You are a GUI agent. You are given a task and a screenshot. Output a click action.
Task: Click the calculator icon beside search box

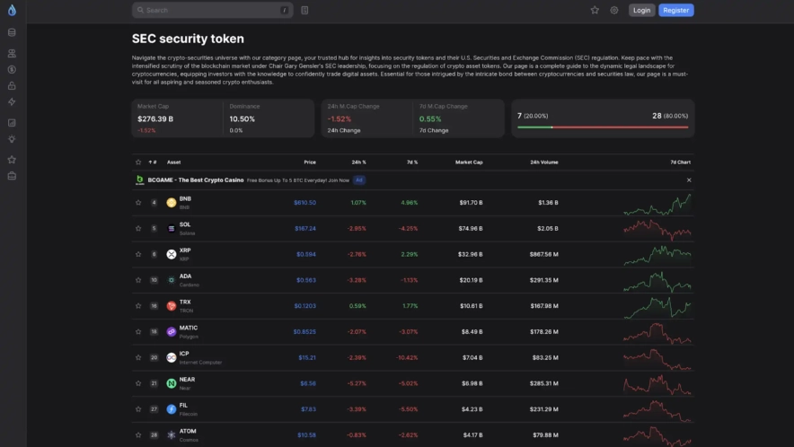tap(305, 11)
